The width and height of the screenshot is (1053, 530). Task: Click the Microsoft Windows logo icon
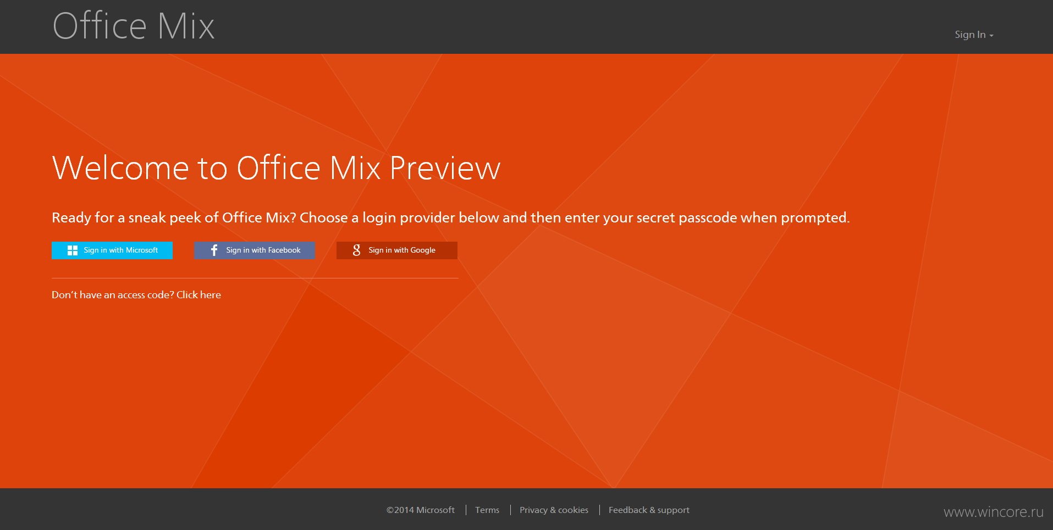(73, 250)
